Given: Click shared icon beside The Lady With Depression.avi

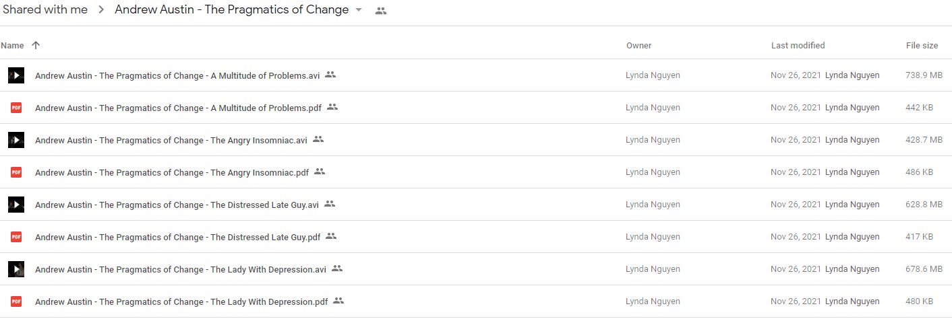Looking at the screenshot, I should [x=337, y=268].
